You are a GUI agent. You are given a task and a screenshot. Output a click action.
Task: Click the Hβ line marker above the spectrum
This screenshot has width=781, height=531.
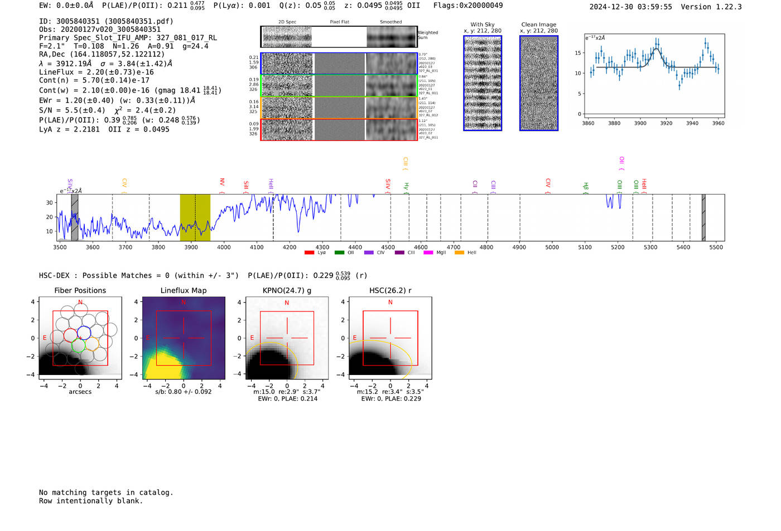586,187
